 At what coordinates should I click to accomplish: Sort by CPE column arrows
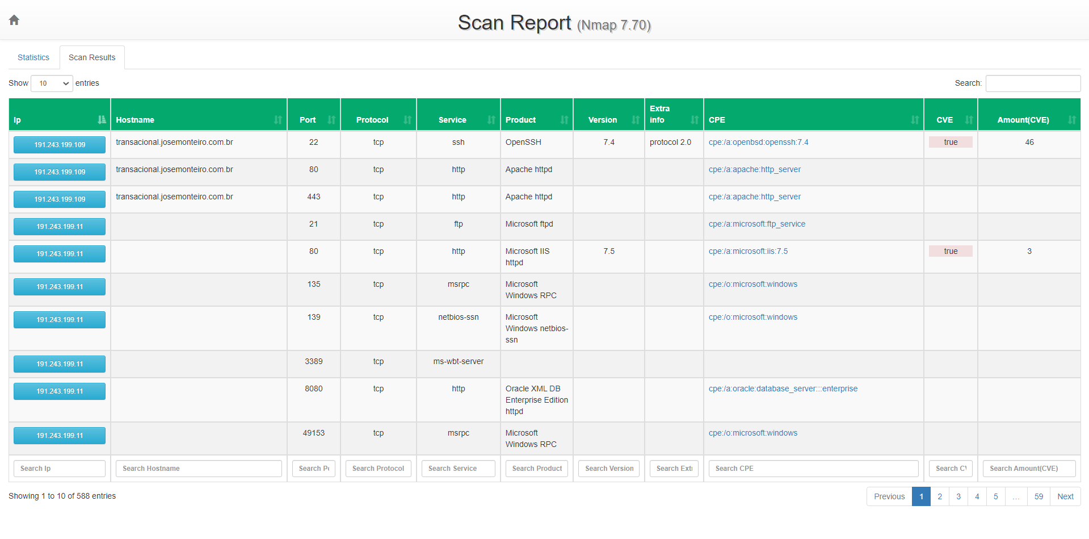pyautogui.click(x=915, y=120)
